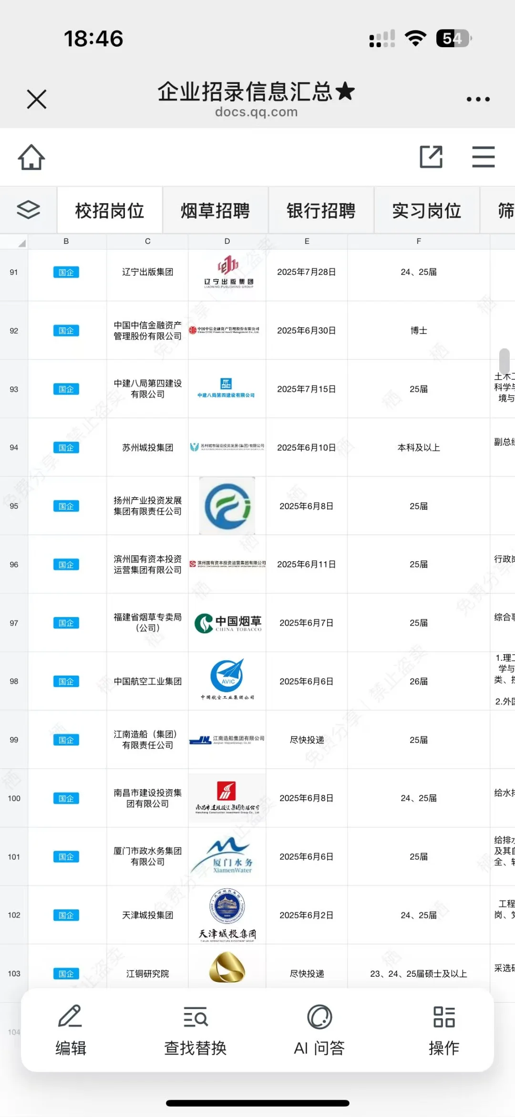Select row 91 header
The width and height of the screenshot is (515, 1117).
pos(14,272)
